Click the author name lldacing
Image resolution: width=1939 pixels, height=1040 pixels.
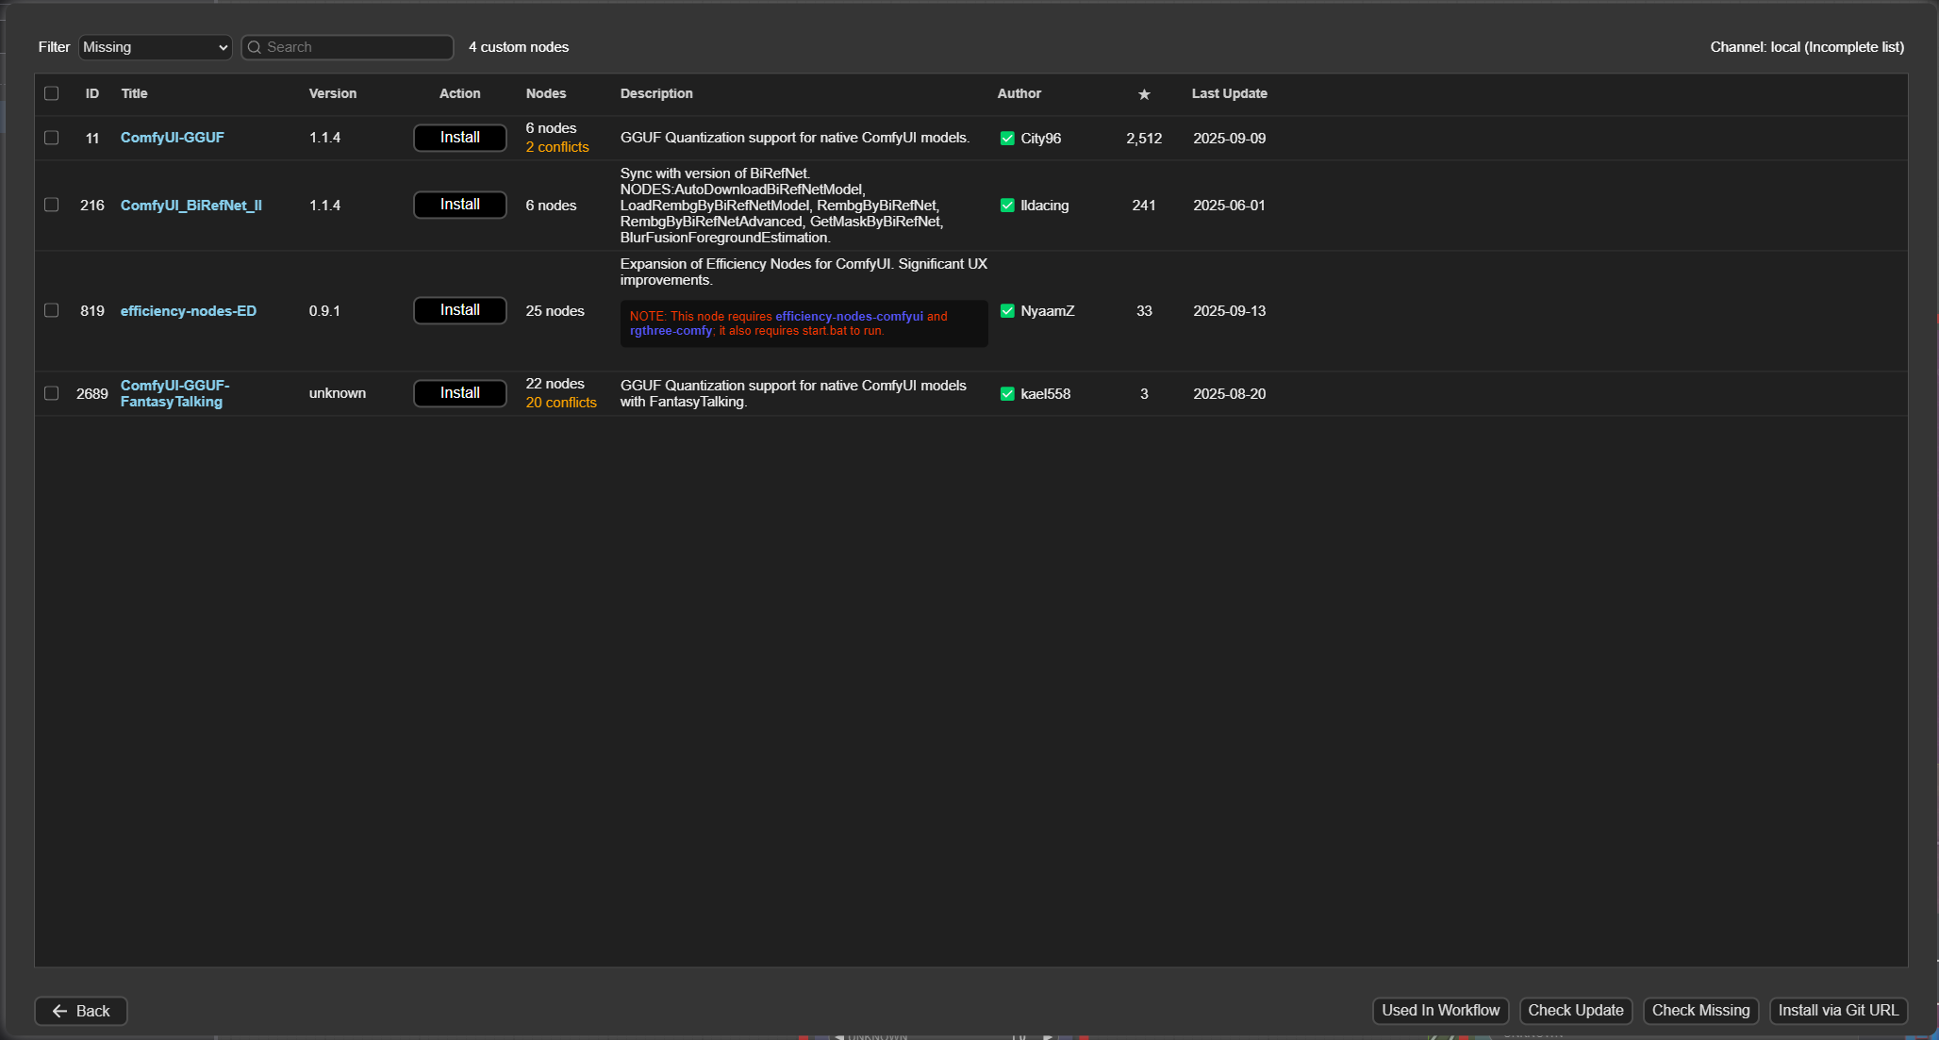tap(1045, 206)
